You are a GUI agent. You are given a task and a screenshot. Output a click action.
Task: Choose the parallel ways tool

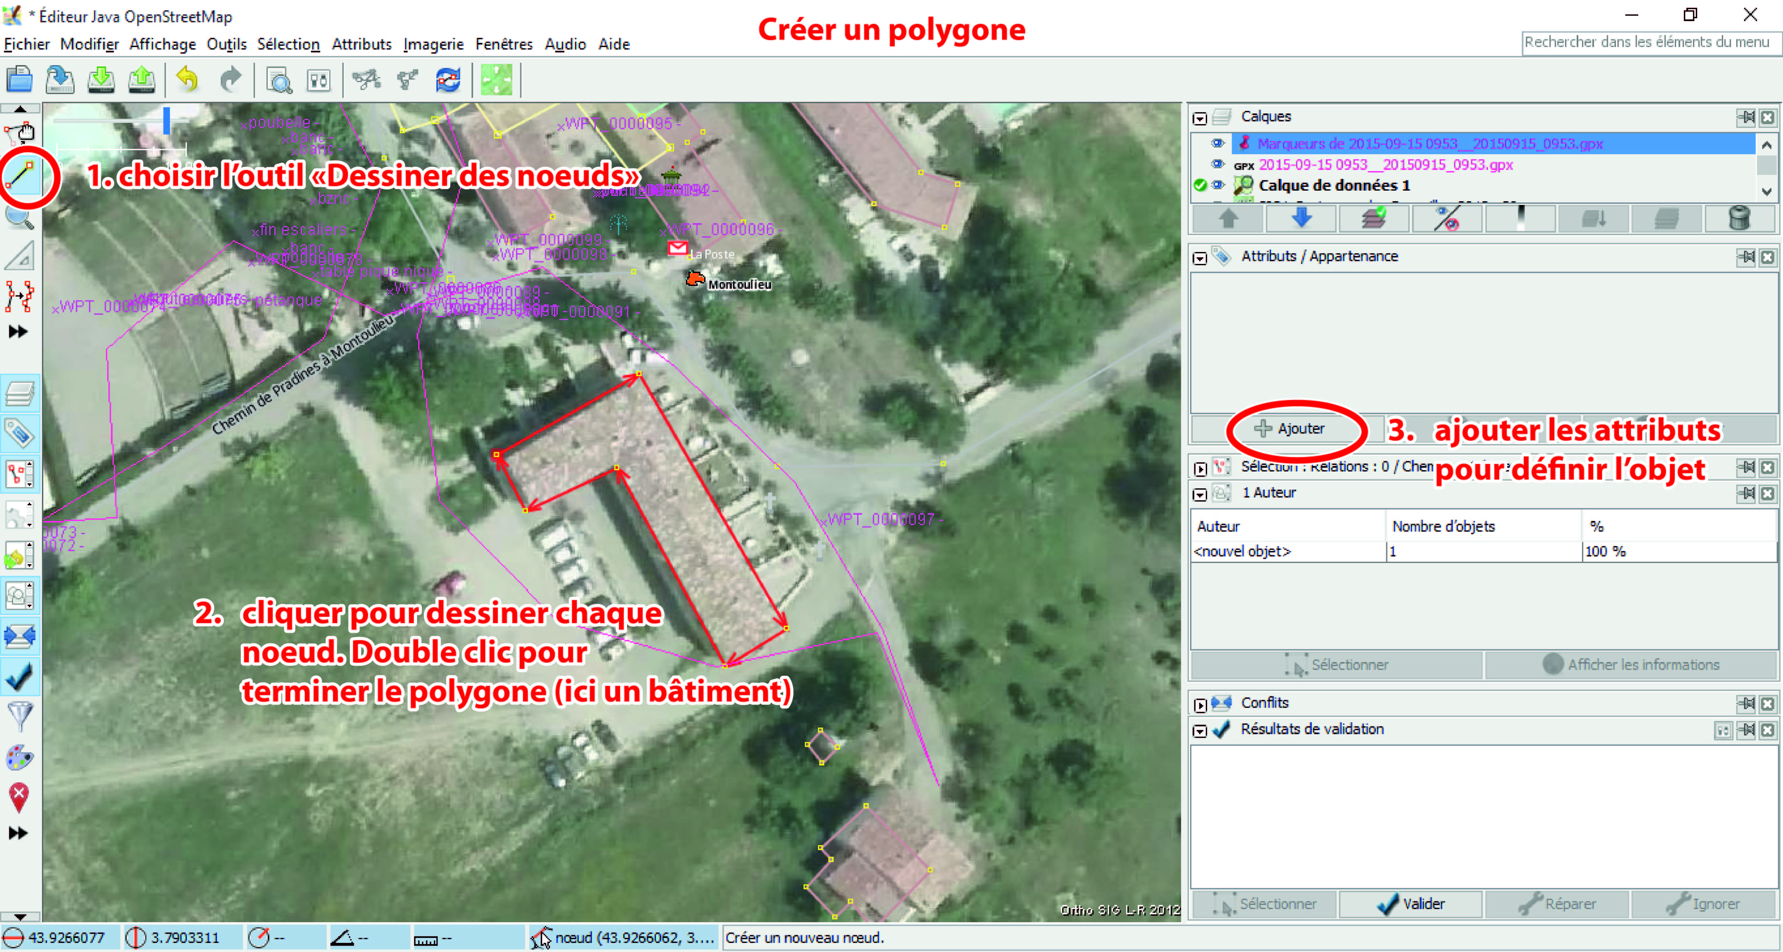(x=20, y=296)
